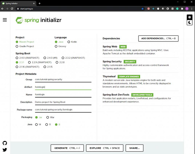Select Maven Project option
The width and height of the screenshot is (195, 154).
(25, 42)
